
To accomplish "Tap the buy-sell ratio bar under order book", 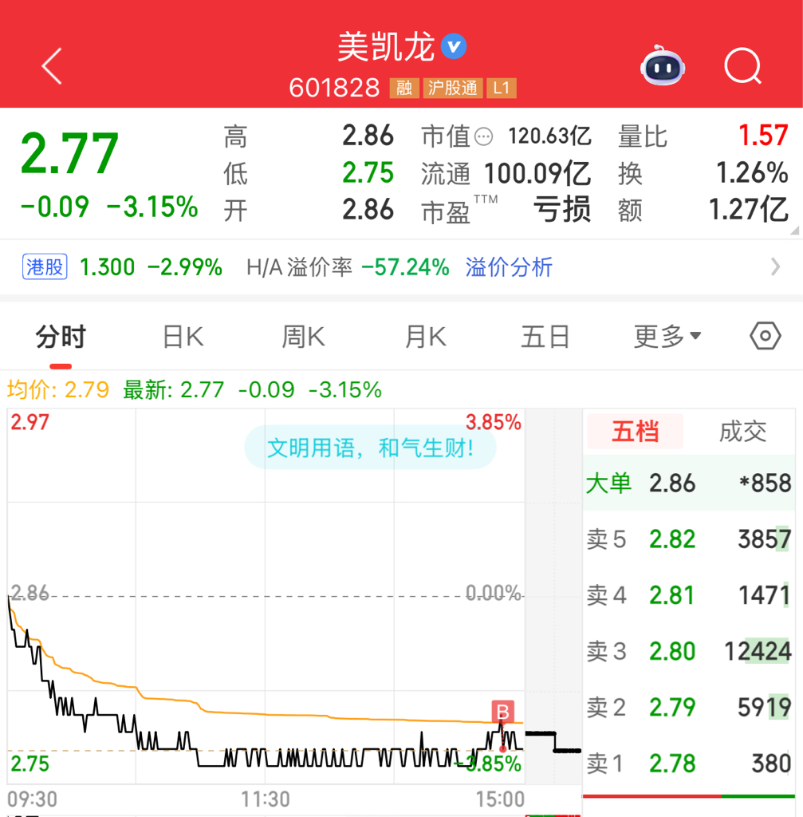I will click(688, 796).
